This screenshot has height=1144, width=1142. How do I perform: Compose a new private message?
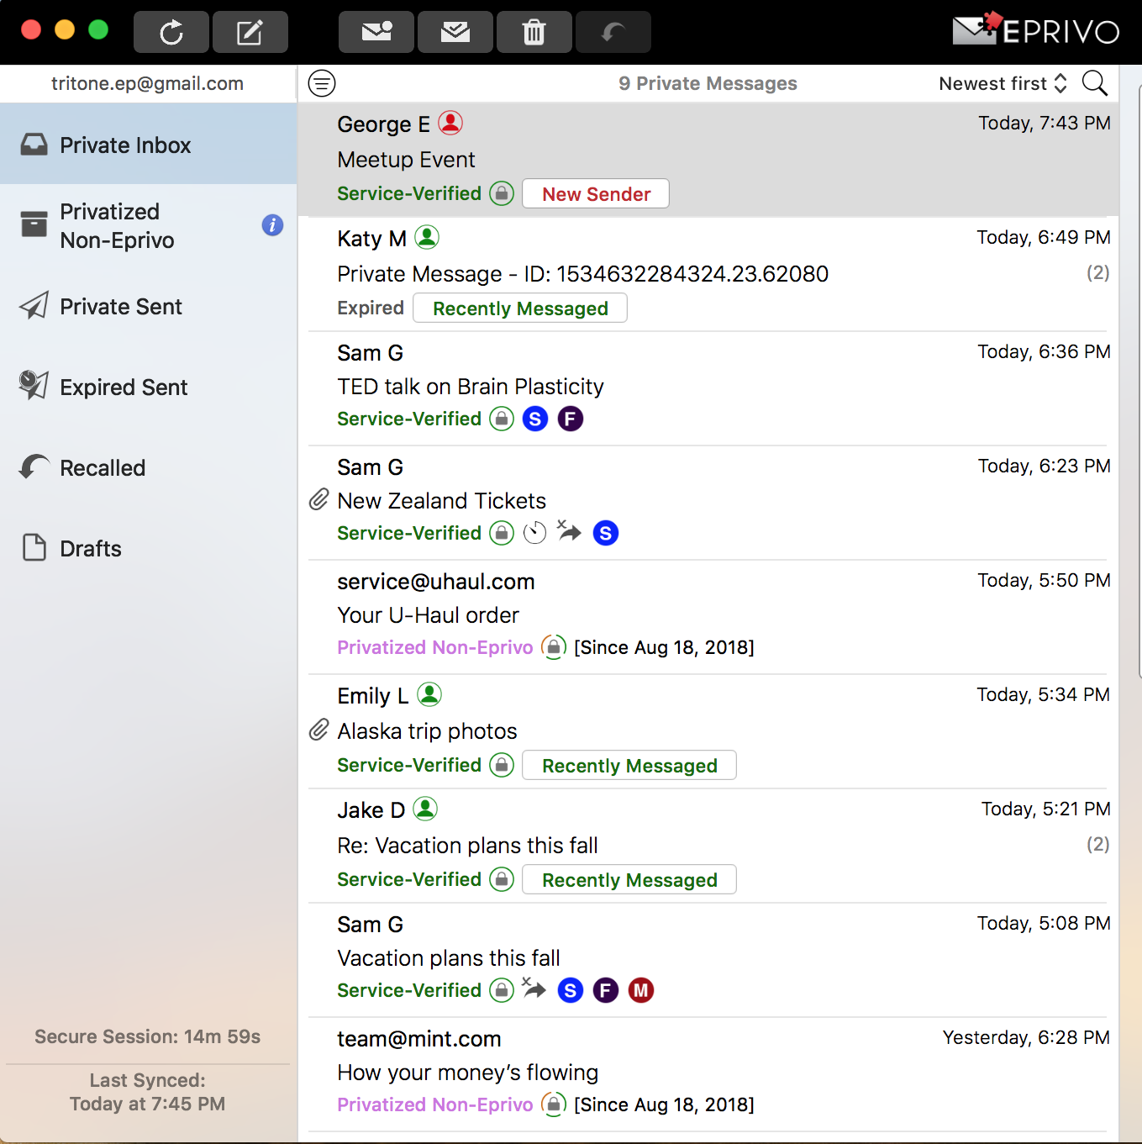[250, 32]
